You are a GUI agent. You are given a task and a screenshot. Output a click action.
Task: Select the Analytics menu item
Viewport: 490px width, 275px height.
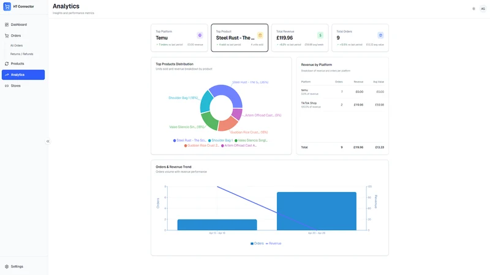point(23,75)
